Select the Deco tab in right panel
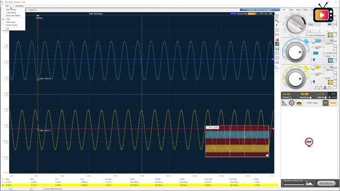 tap(299, 10)
